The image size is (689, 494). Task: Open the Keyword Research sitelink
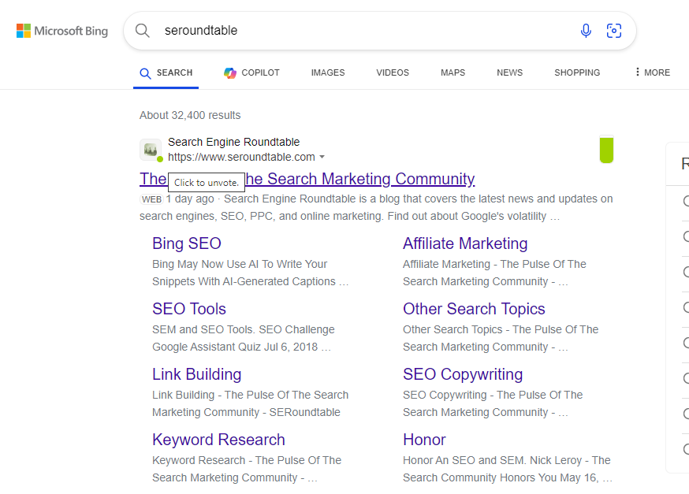[218, 440]
